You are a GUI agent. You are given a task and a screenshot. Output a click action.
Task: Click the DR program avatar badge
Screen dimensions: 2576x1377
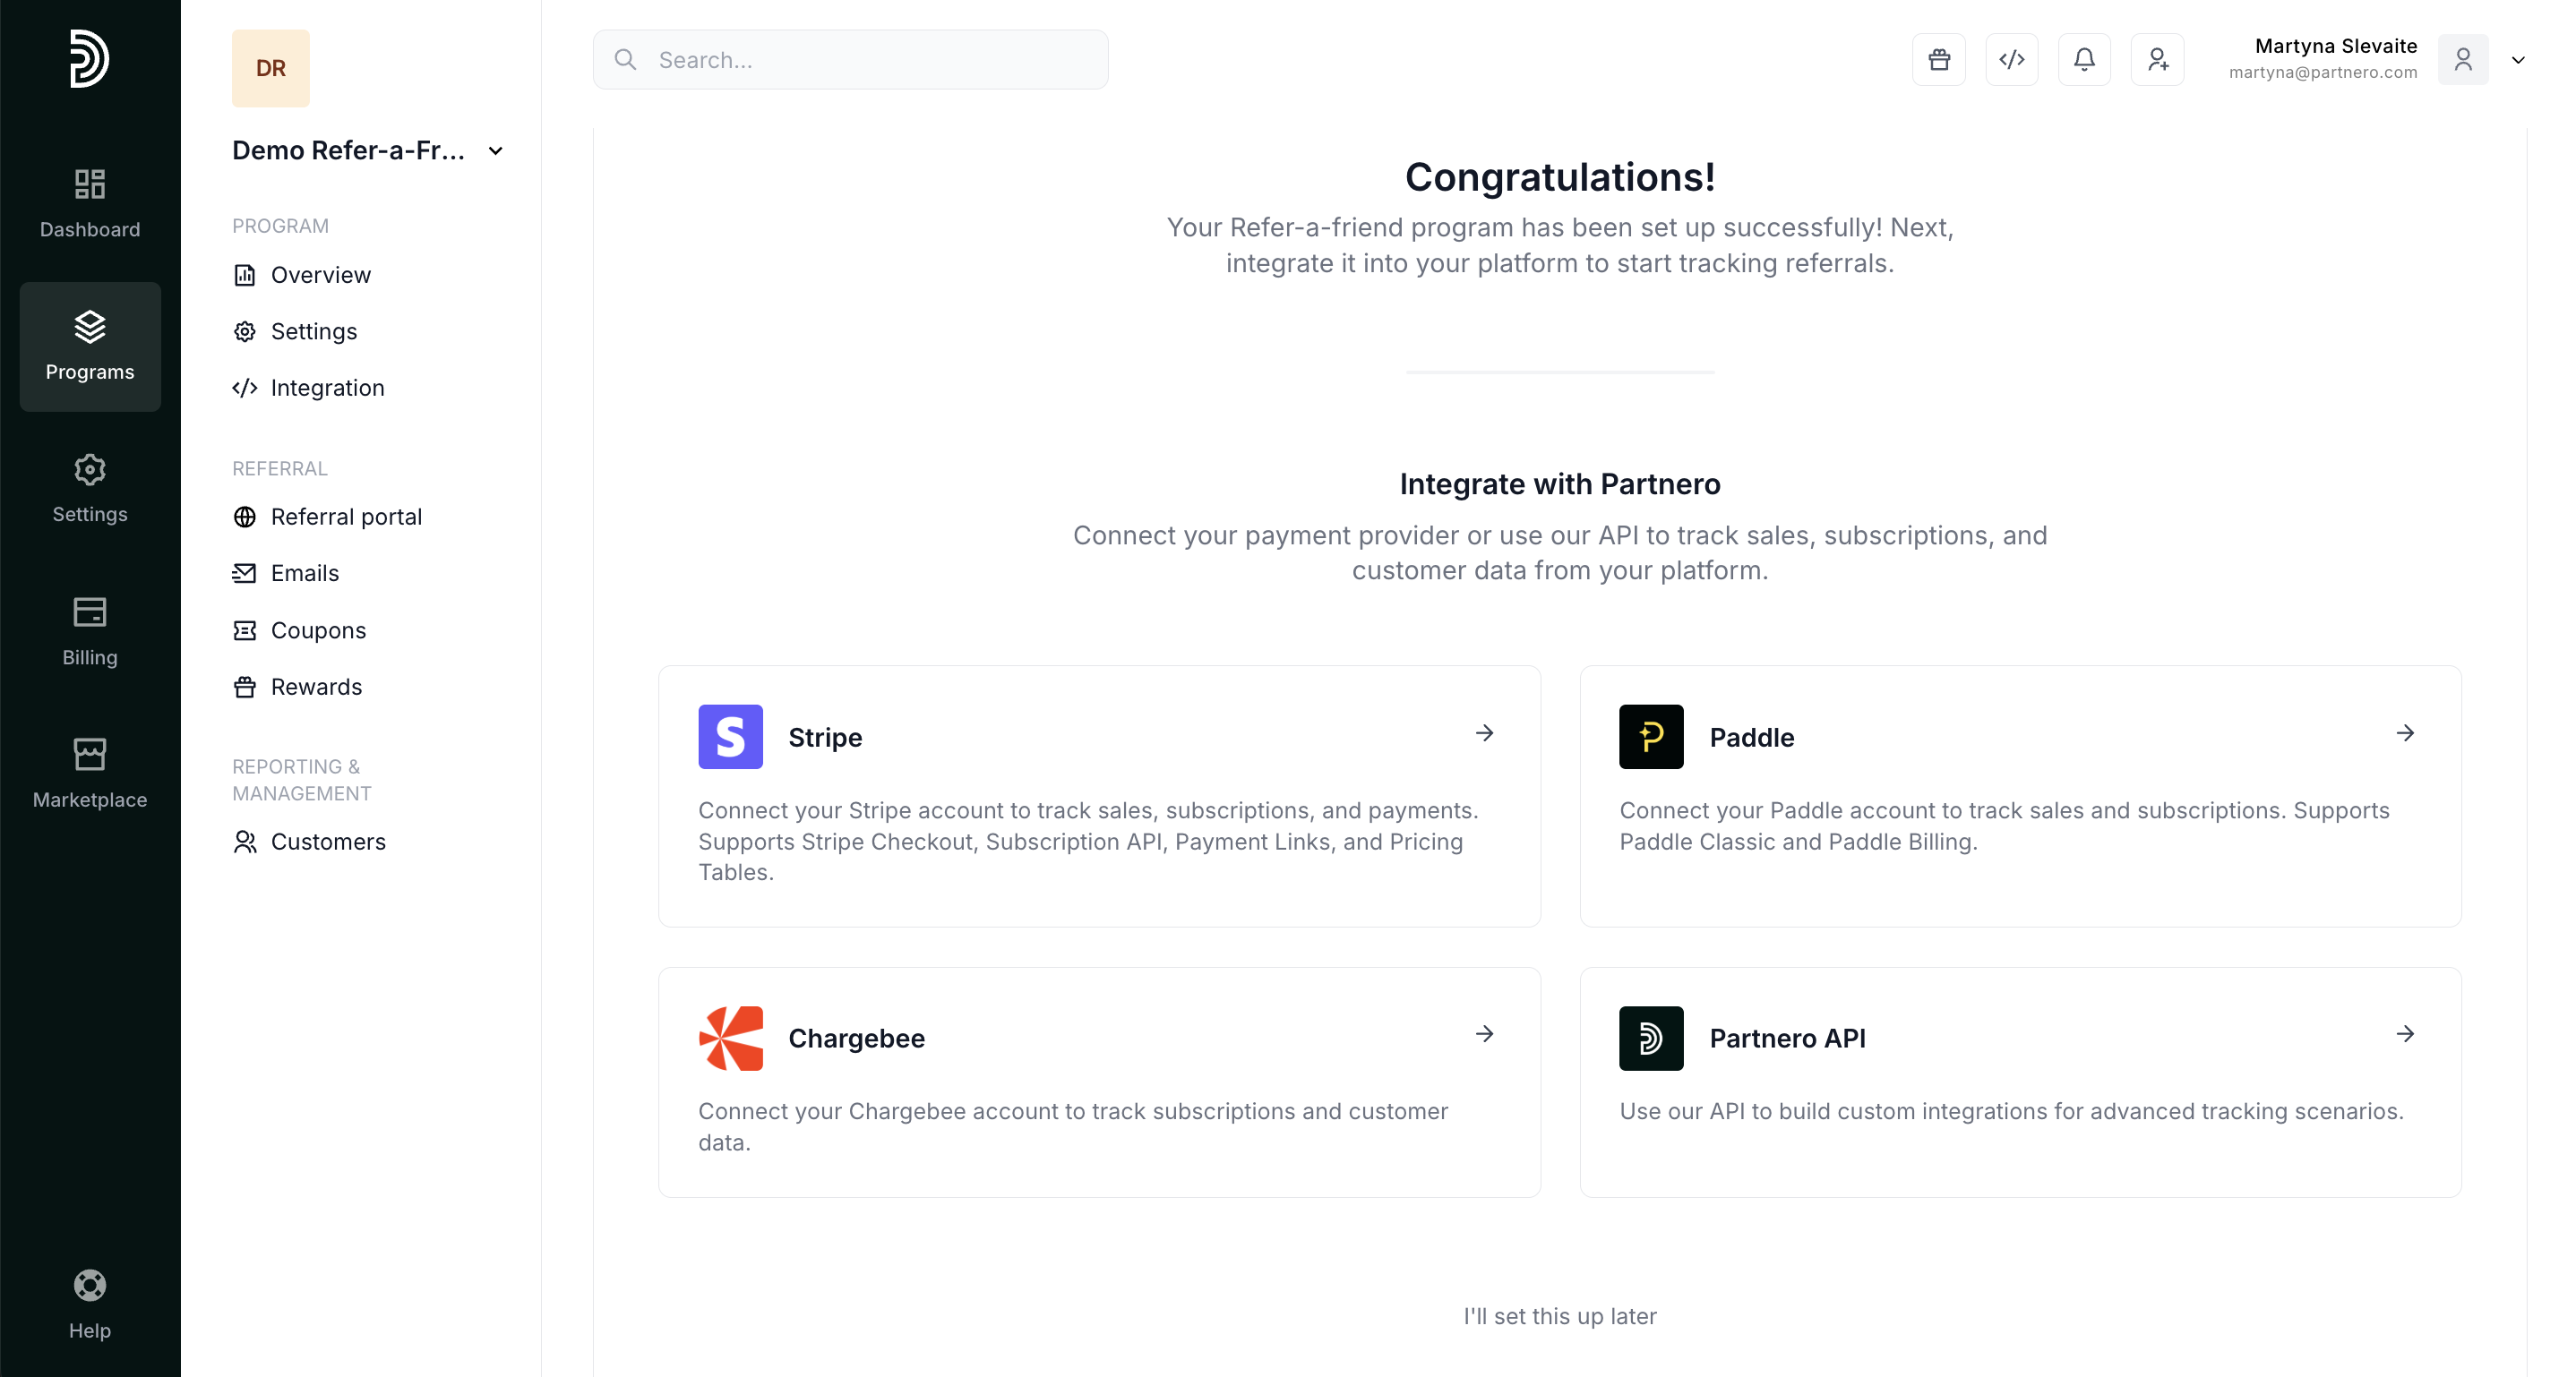pos(270,68)
